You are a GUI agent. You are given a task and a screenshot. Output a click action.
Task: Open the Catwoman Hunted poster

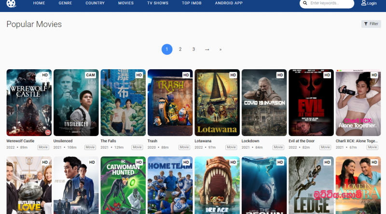123,185
